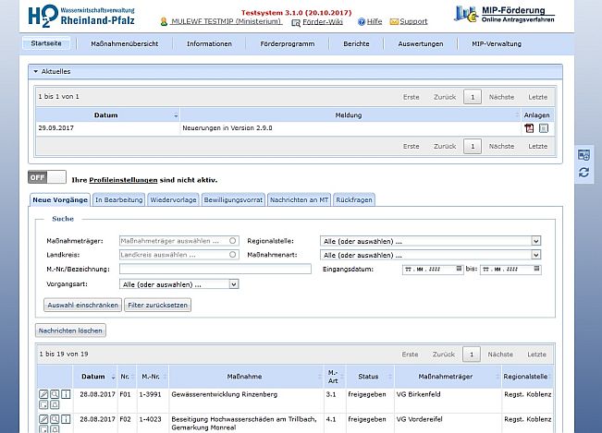Screen dimensions: 602x433
Task: Click into the M.-Nr./Bezeichnung text field
Action: point(215,269)
